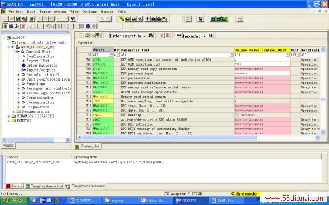This screenshot has height=205, width=329.
Task: Expand the Setpoint channel tree node
Action: pos(18,75)
